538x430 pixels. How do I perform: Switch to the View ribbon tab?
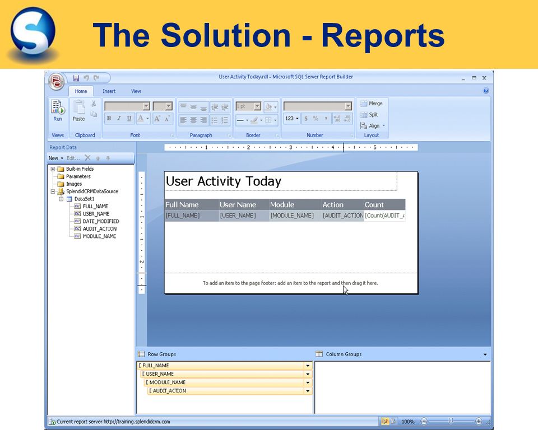136,91
